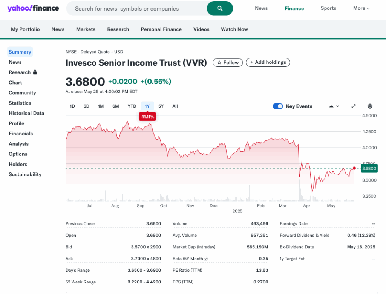Open Historical Data section
The width and height of the screenshot is (386, 294).
[26, 113]
